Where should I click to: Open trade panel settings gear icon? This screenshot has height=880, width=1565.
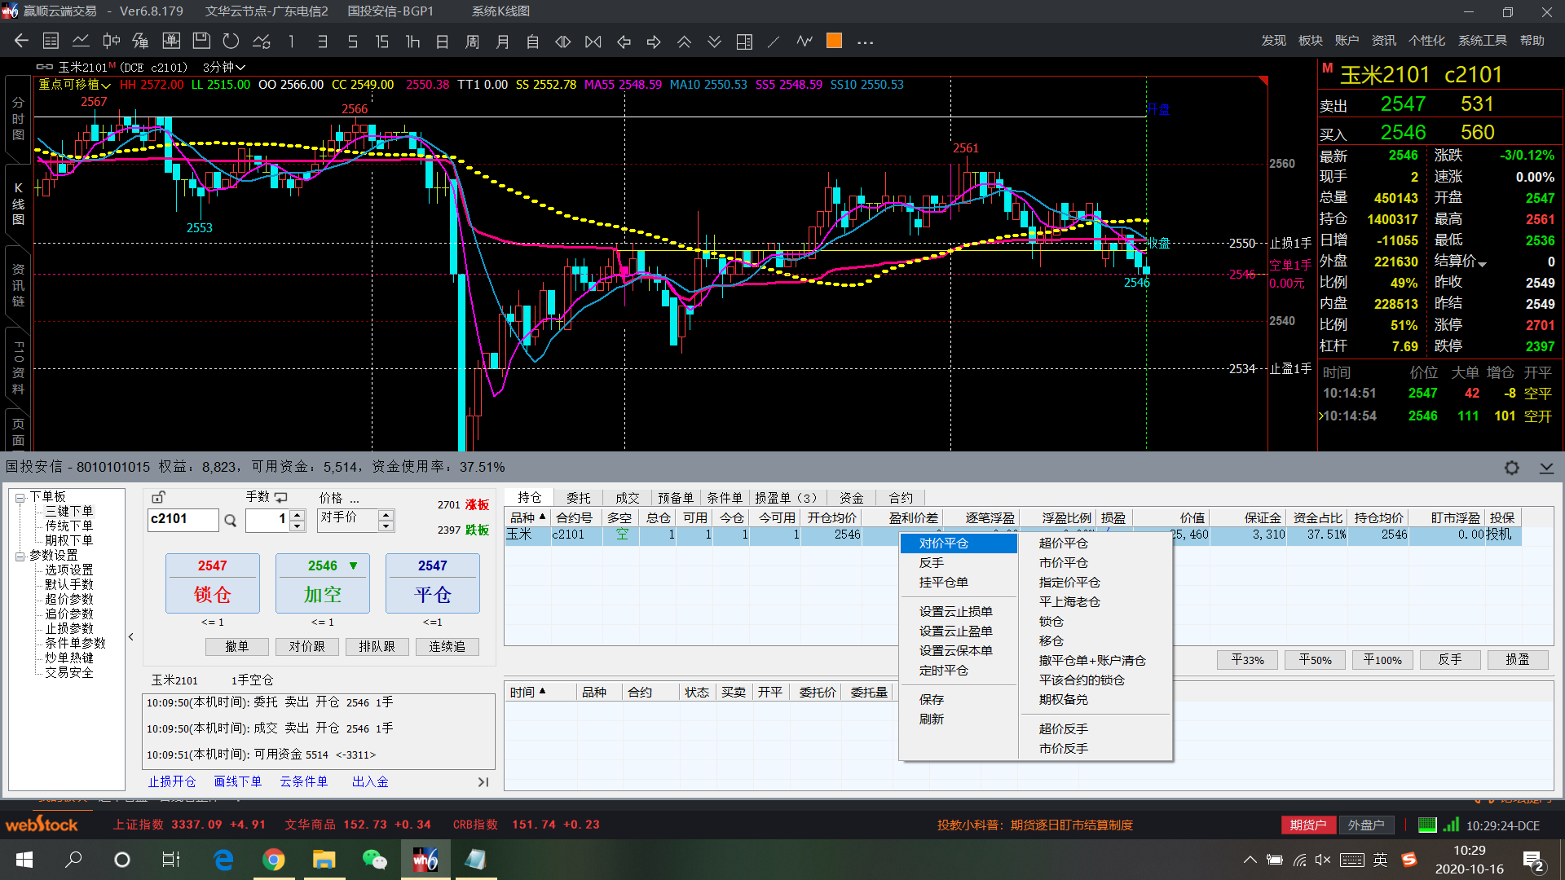pos(1511,468)
